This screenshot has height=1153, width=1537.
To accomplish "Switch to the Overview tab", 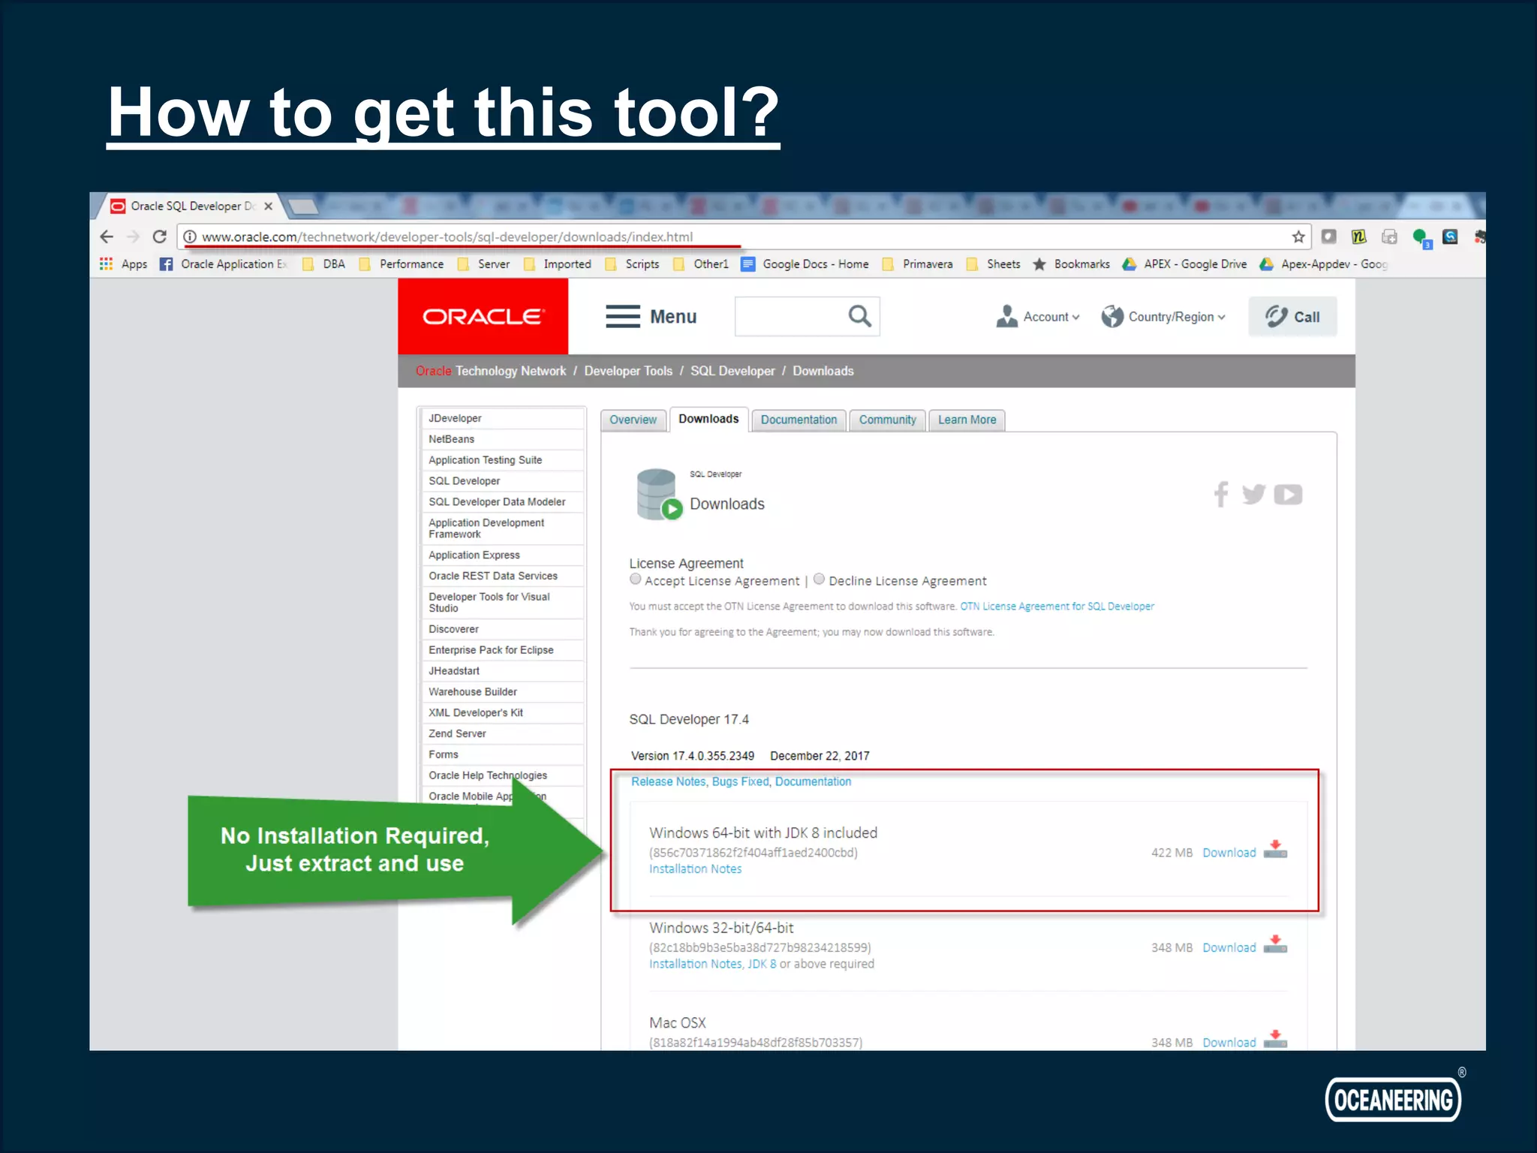I will point(633,420).
